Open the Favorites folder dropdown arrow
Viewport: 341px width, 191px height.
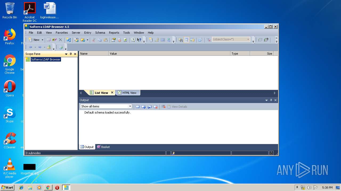pyautogui.click(x=87, y=40)
